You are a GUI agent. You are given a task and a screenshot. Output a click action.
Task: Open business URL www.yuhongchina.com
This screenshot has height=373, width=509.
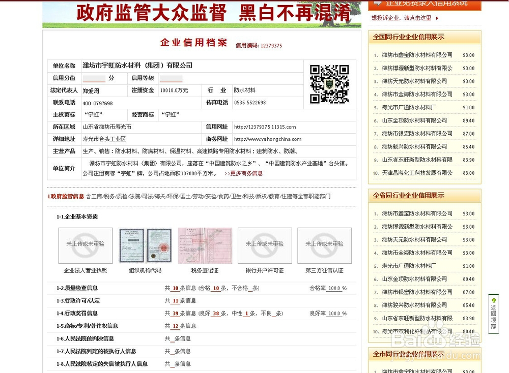pyautogui.click(x=268, y=139)
